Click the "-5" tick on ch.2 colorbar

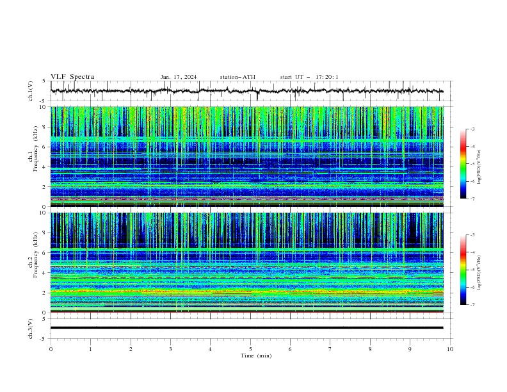(472, 270)
